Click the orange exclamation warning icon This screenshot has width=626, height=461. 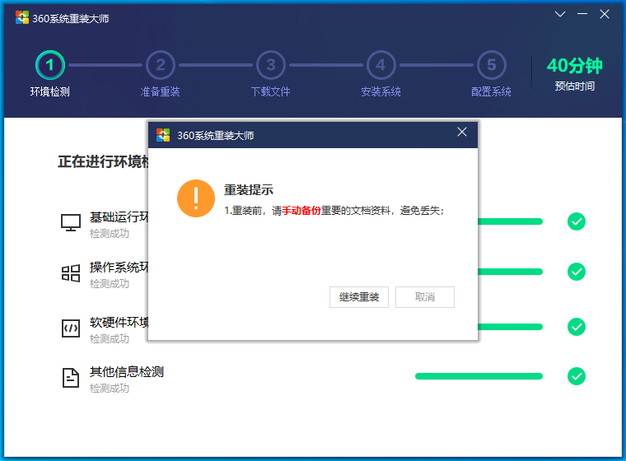[195, 198]
